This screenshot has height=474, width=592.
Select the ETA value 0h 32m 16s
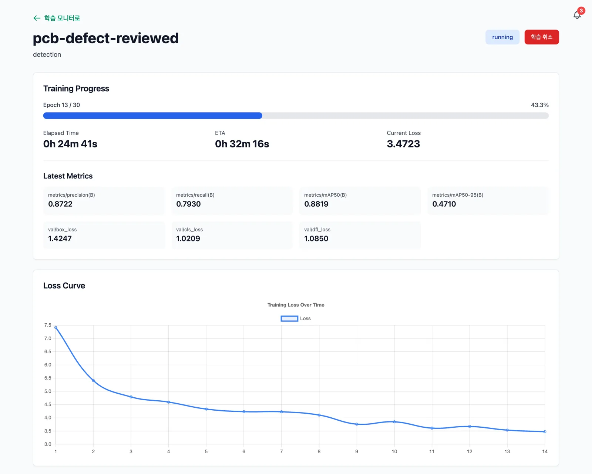[x=242, y=144]
